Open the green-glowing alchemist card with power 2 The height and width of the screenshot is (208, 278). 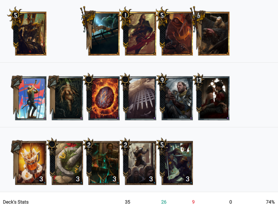(104, 163)
